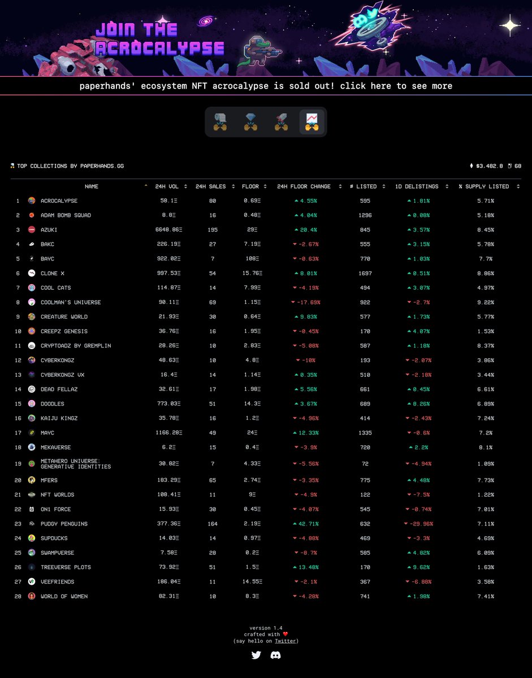Image resolution: width=532 pixels, height=678 pixels.
Task: Click the Coolman's Universe collection icon
Action: click(x=32, y=302)
